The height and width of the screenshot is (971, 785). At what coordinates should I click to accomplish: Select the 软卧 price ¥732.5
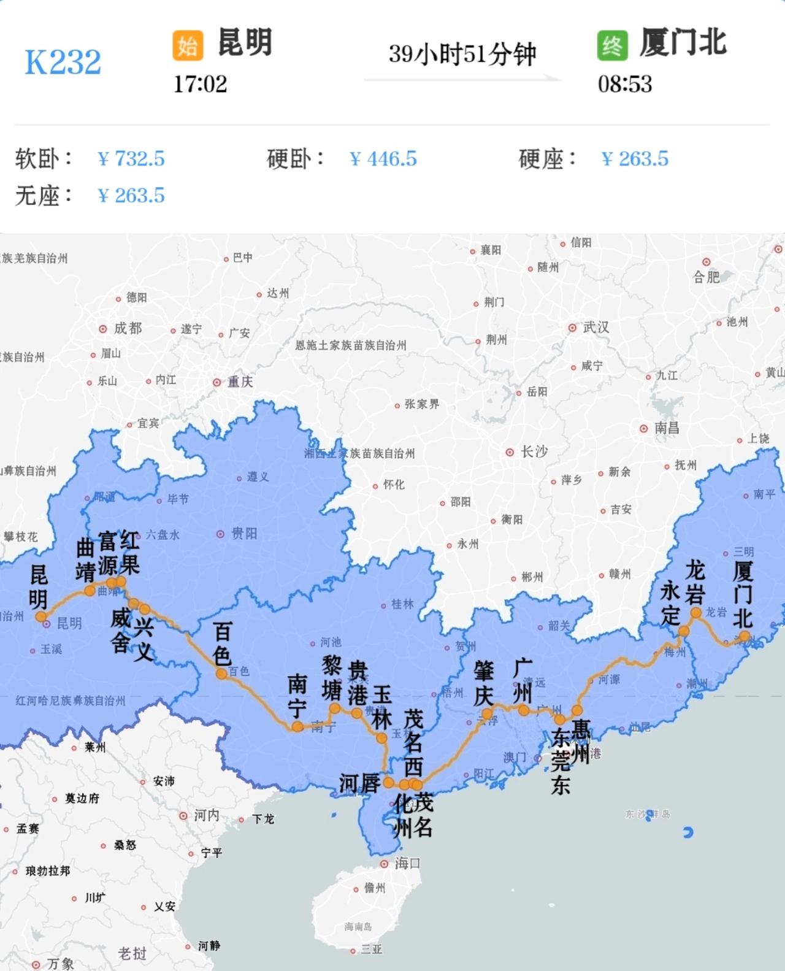click(x=131, y=159)
